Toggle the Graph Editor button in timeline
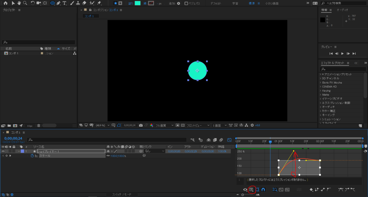This screenshot has height=197, width=368. [x=229, y=140]
